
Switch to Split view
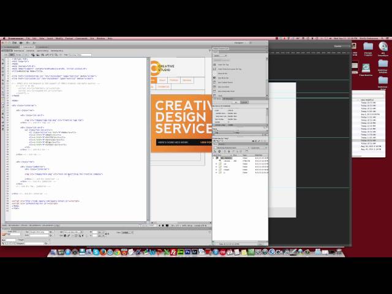(x=12, y=55)
